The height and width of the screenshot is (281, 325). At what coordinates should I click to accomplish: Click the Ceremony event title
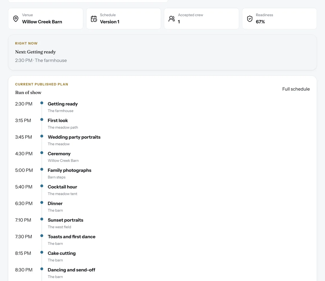point(59,154)
